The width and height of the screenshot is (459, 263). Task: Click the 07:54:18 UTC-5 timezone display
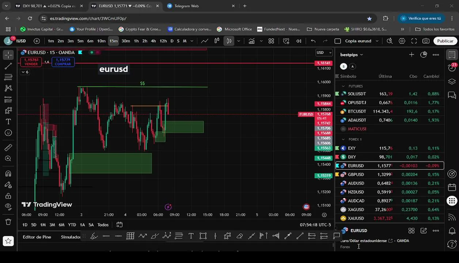315,225
